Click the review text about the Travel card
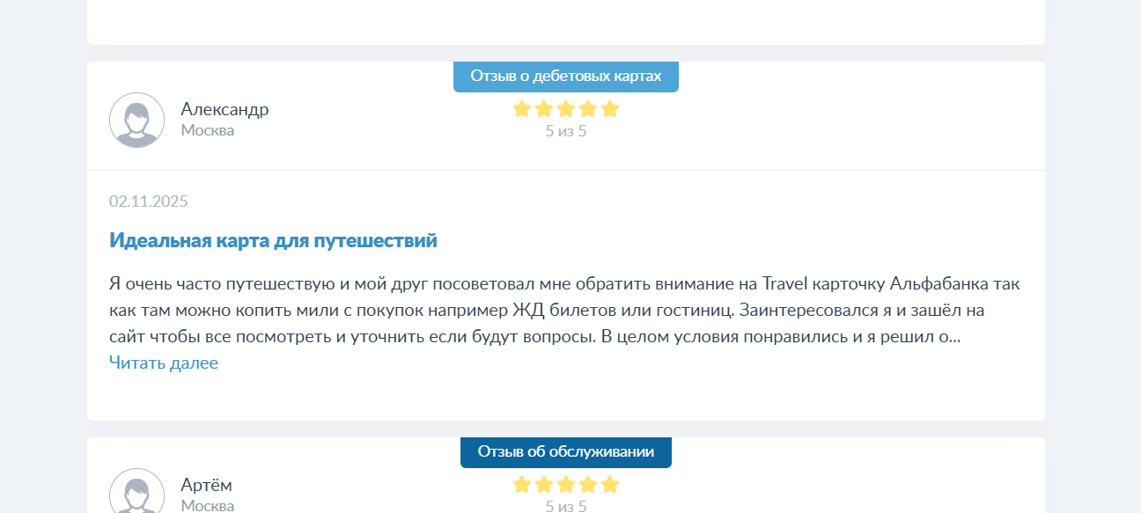 click(563, 310)
